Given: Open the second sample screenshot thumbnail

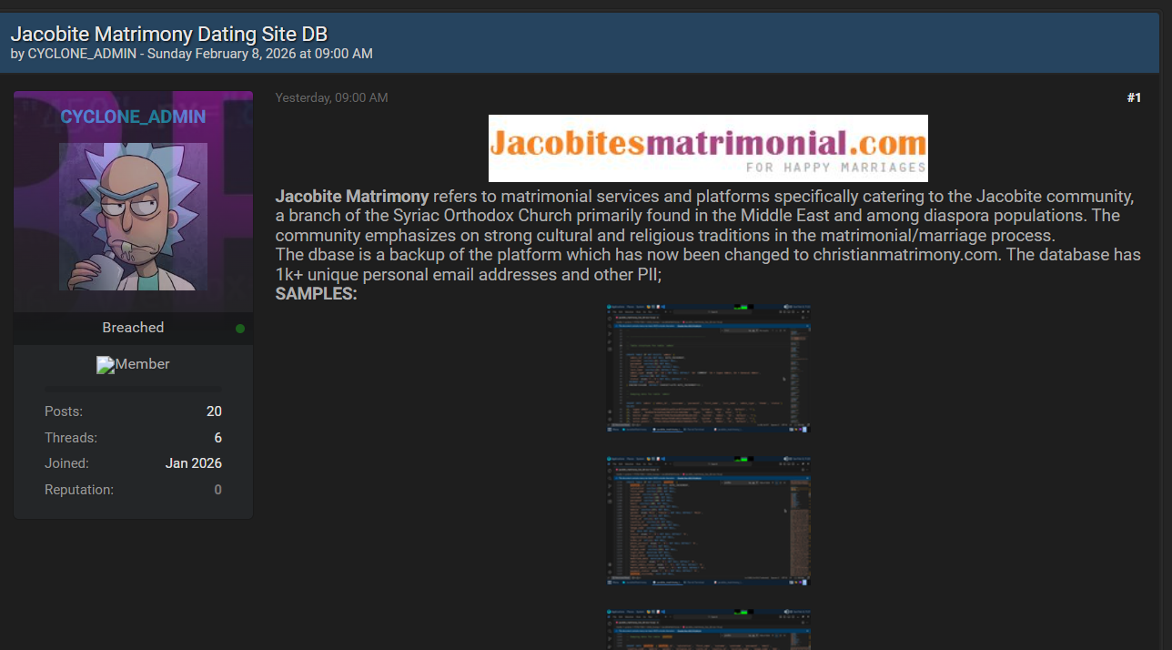Looking at the screenshot, I should coord(708,521).
